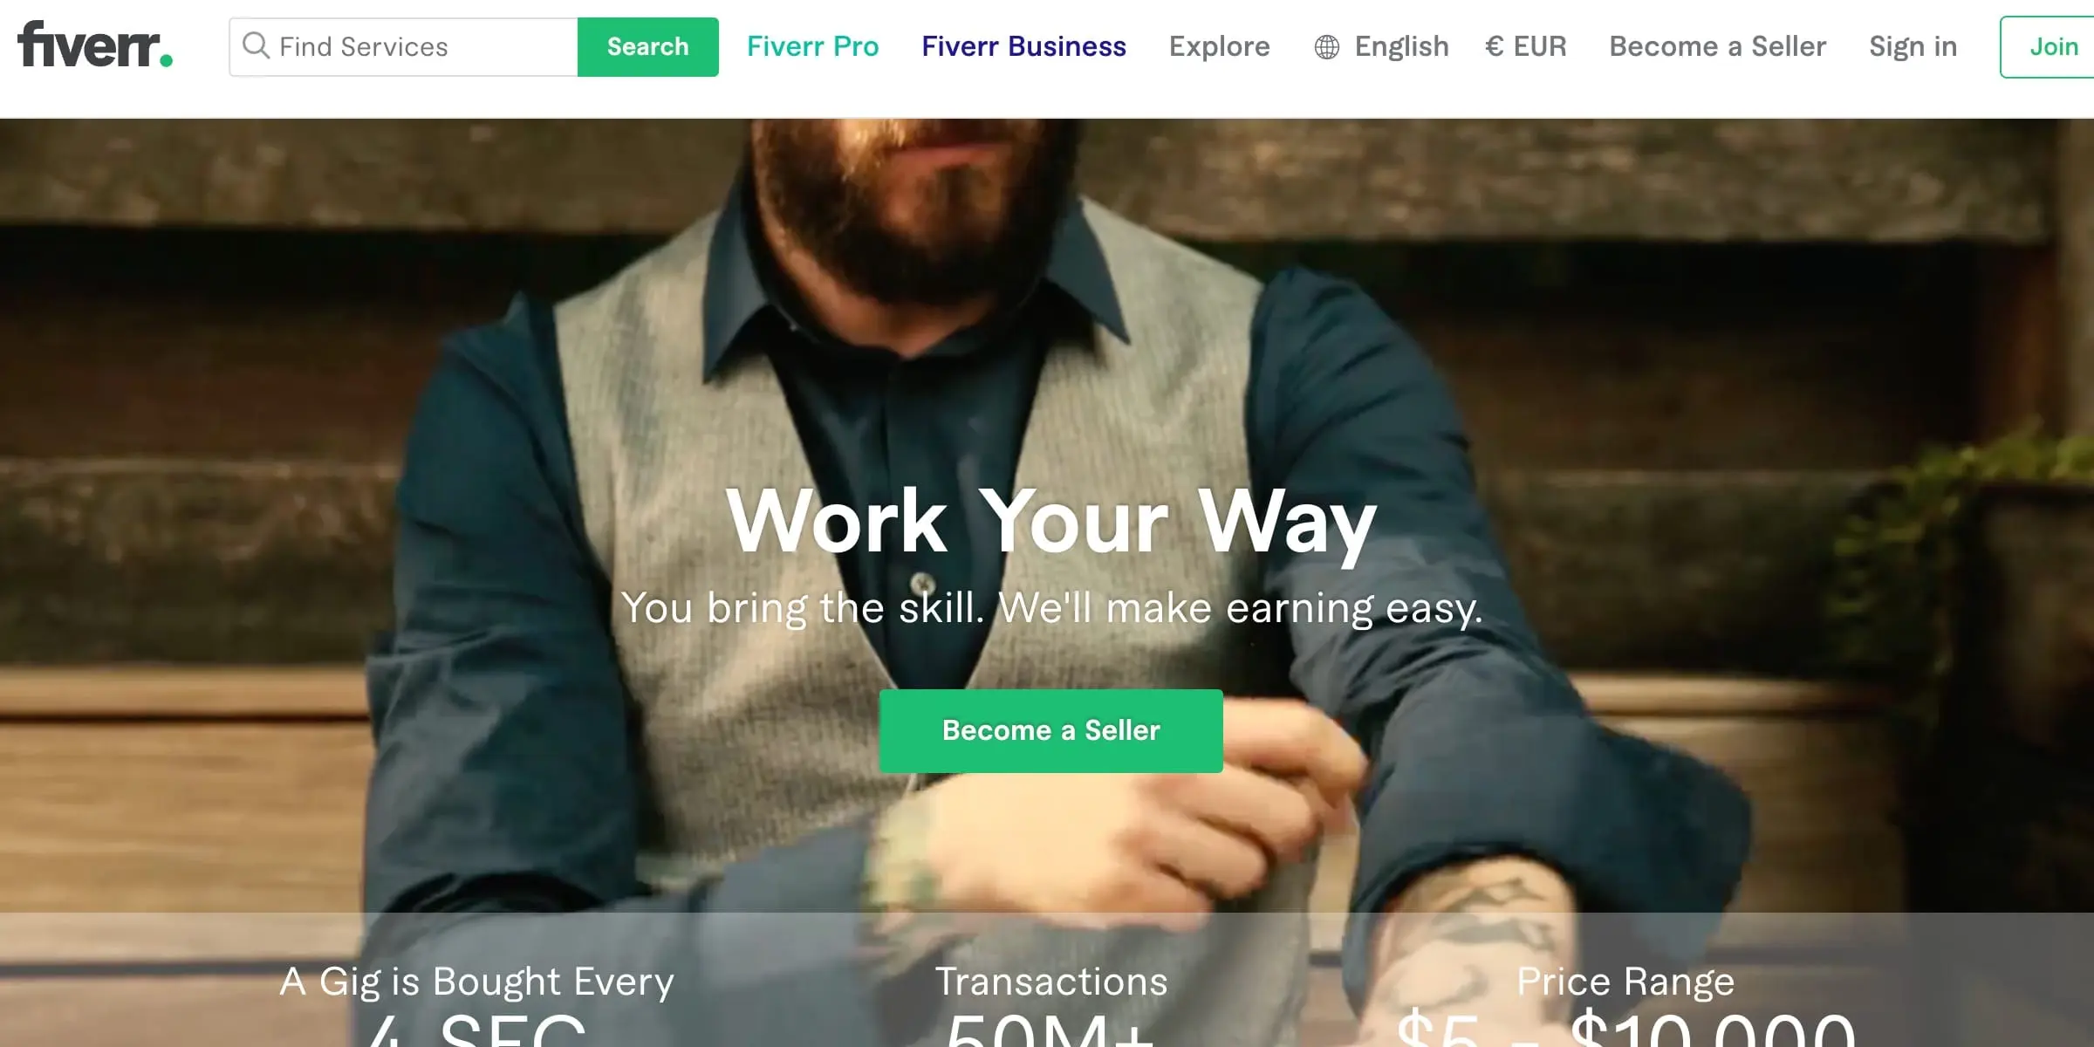
Task: Click the Become a Seller button
Action: pos(1051,729)
